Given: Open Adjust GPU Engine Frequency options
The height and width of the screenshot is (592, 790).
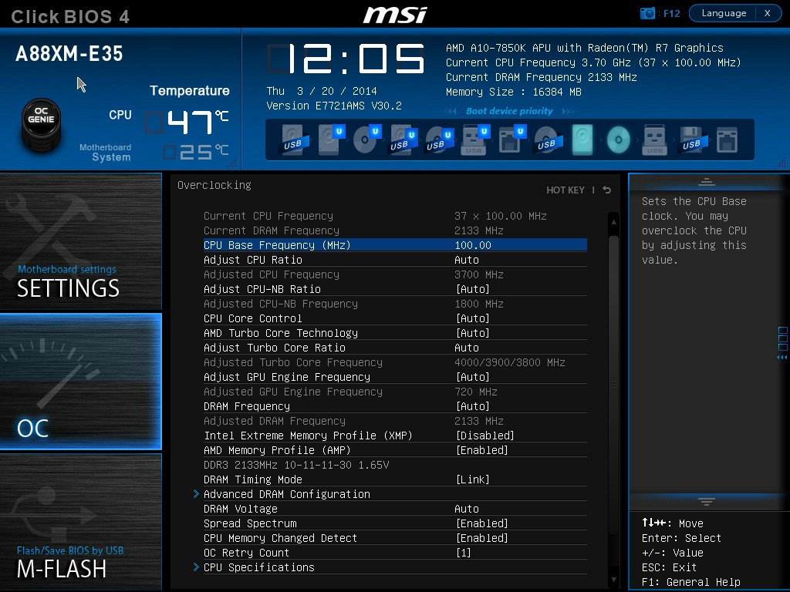Looking at the screenshot, I should pyautogui.click(x=473, y=377).
